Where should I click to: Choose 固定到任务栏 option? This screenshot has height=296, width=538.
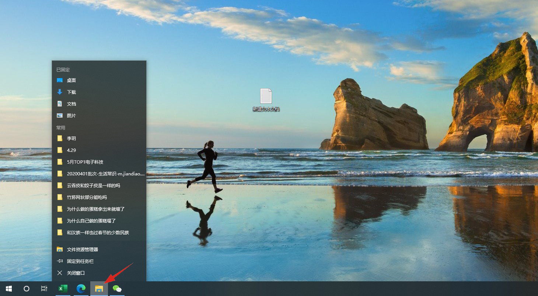click(x=99, y=261)
